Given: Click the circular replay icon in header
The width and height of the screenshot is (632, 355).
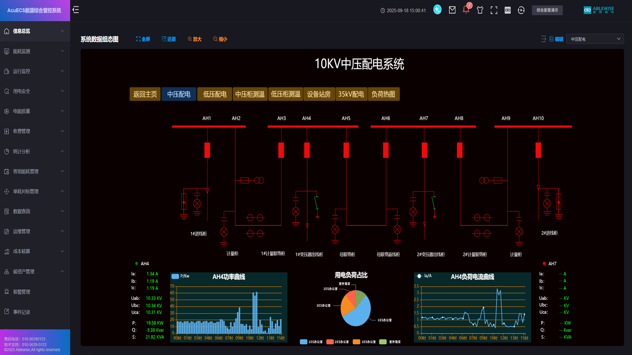Looking at the screenshot, I should click(521, 10).
